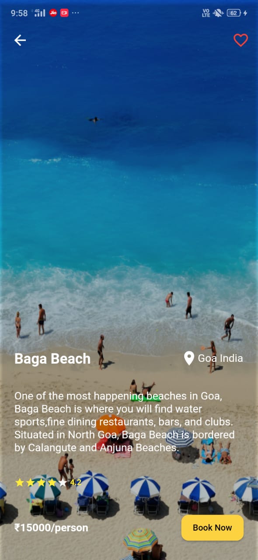Screen dimensions: 258x560
Task: Tap the location pin icon
Action: (x=189, y=358)
